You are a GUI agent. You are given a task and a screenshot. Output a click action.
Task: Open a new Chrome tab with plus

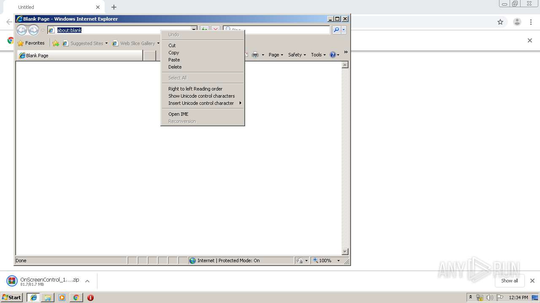point(114,7)
